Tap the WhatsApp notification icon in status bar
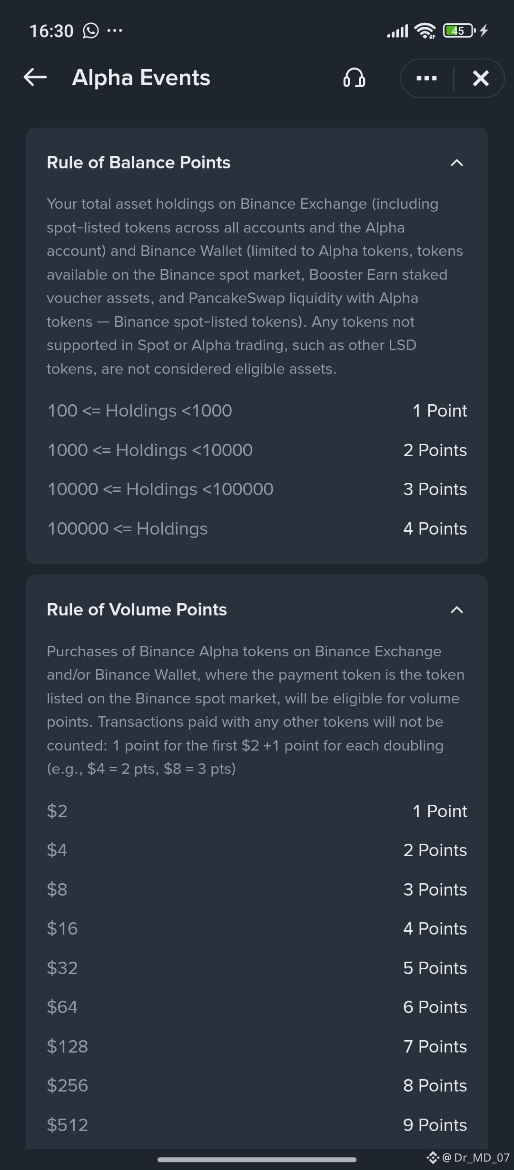 [x=90, y=31]
